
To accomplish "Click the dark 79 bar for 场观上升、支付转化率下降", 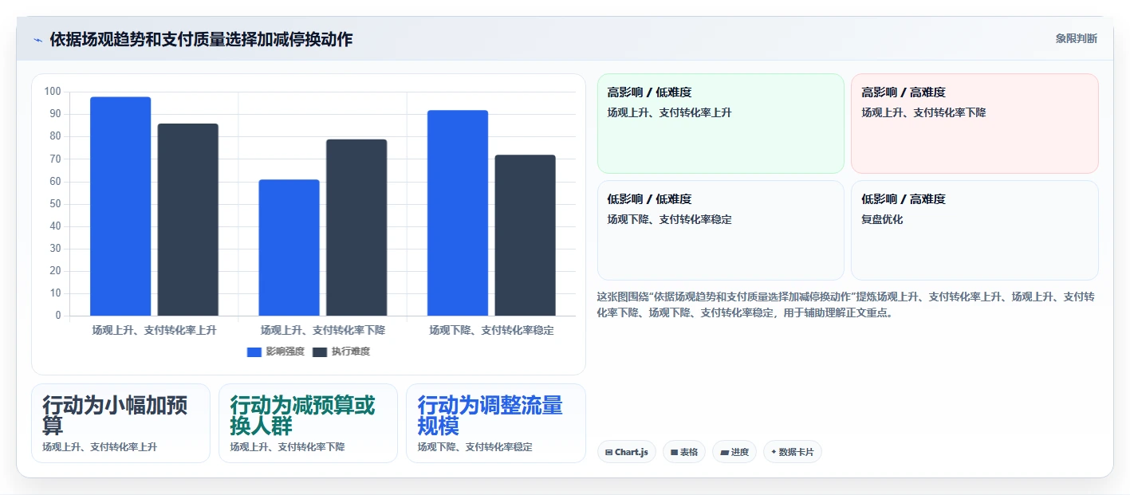I will coord(356,228).
